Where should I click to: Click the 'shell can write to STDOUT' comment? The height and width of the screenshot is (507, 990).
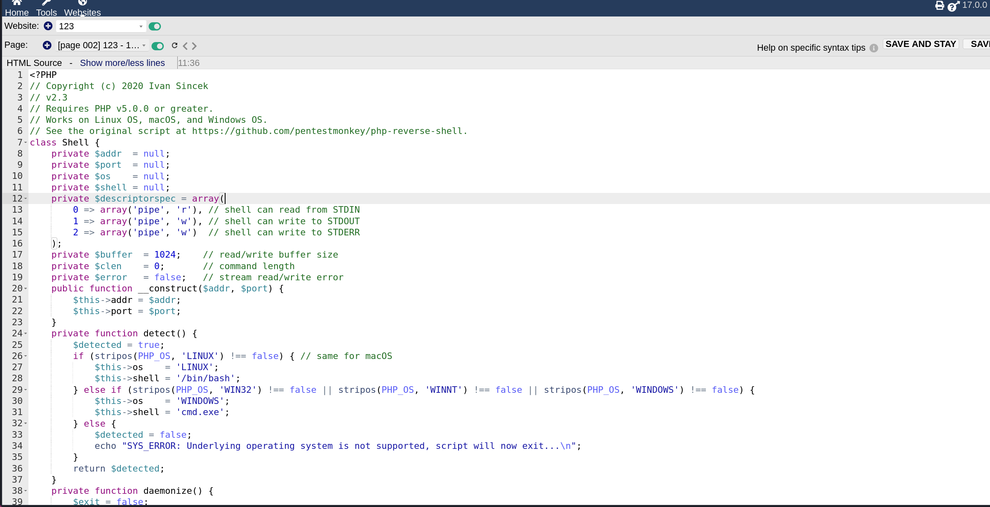tap(284, 221)
